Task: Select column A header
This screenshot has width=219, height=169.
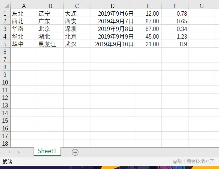Action: point(24,6)
